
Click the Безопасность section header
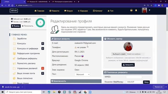point(76,81)
